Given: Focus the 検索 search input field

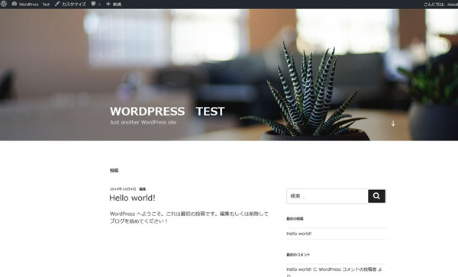Looking at the screenshot, I should 327,196.
